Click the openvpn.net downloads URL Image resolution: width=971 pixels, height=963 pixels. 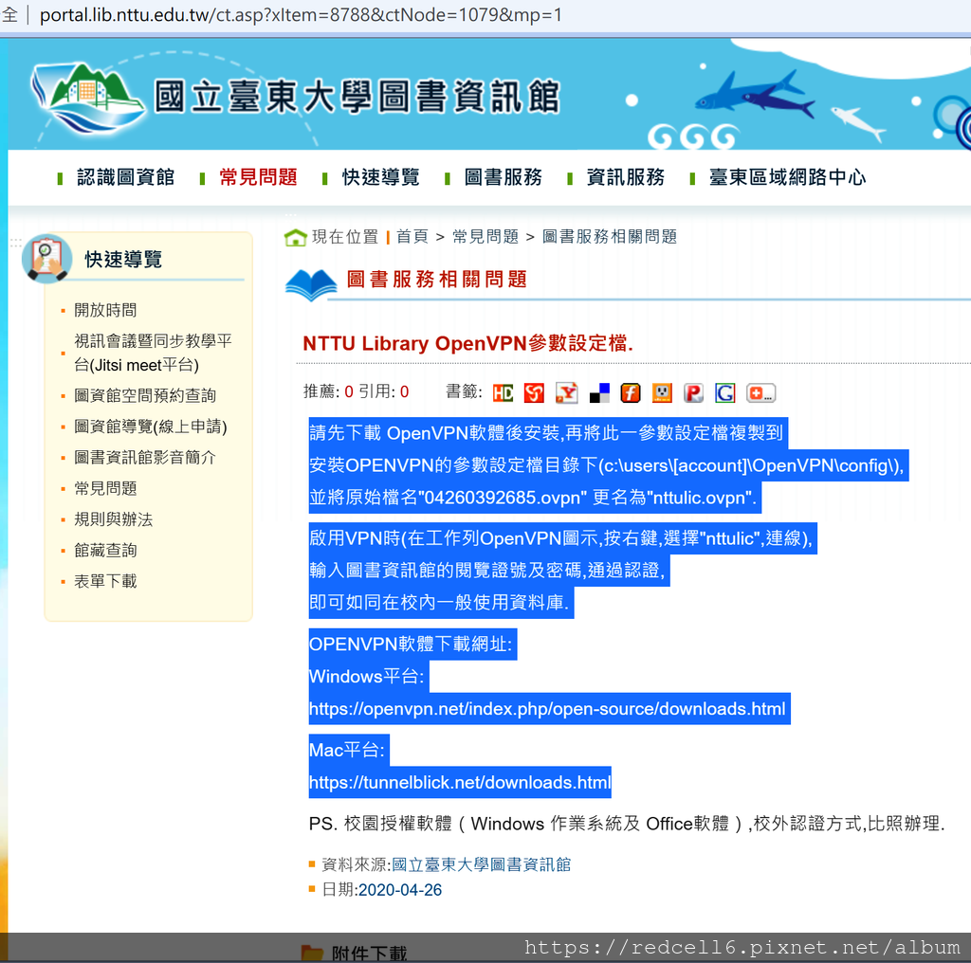tap(547, 709)
